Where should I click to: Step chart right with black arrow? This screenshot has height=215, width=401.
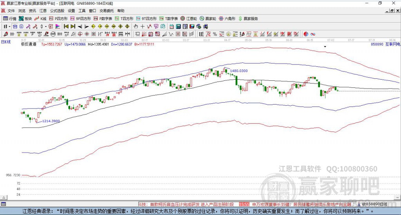pyautogui.click(x=87, y=27)
